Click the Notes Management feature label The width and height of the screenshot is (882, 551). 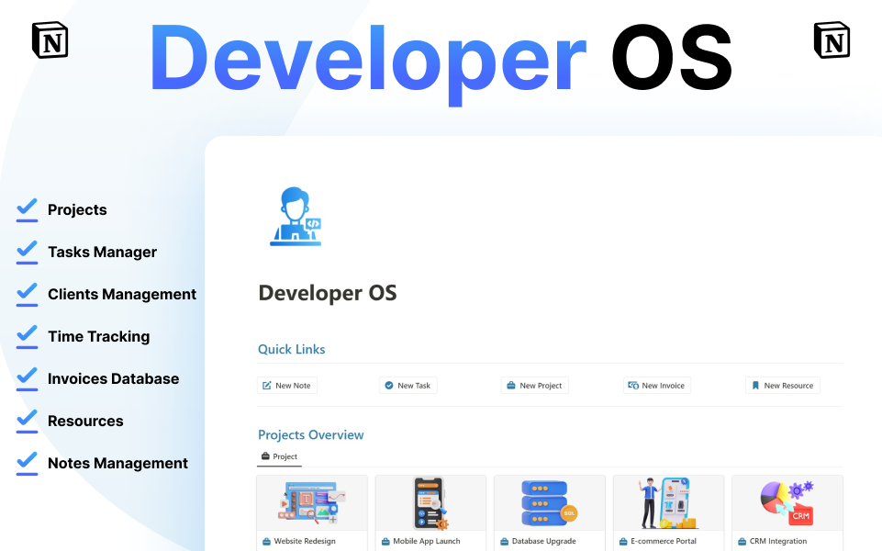tap(118, 463)
